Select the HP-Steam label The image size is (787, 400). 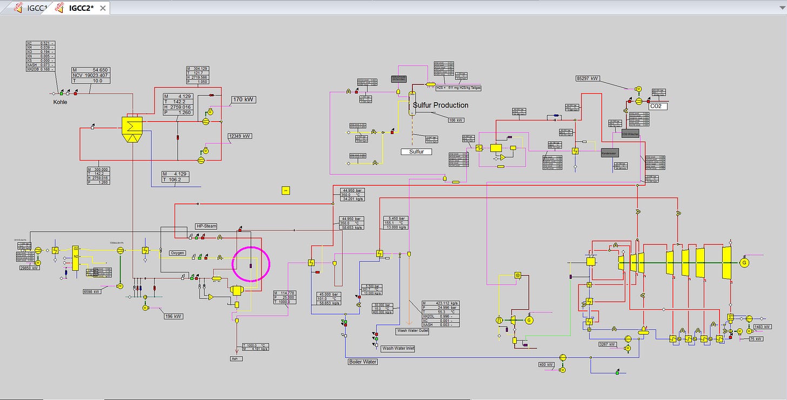click(206, 226)
